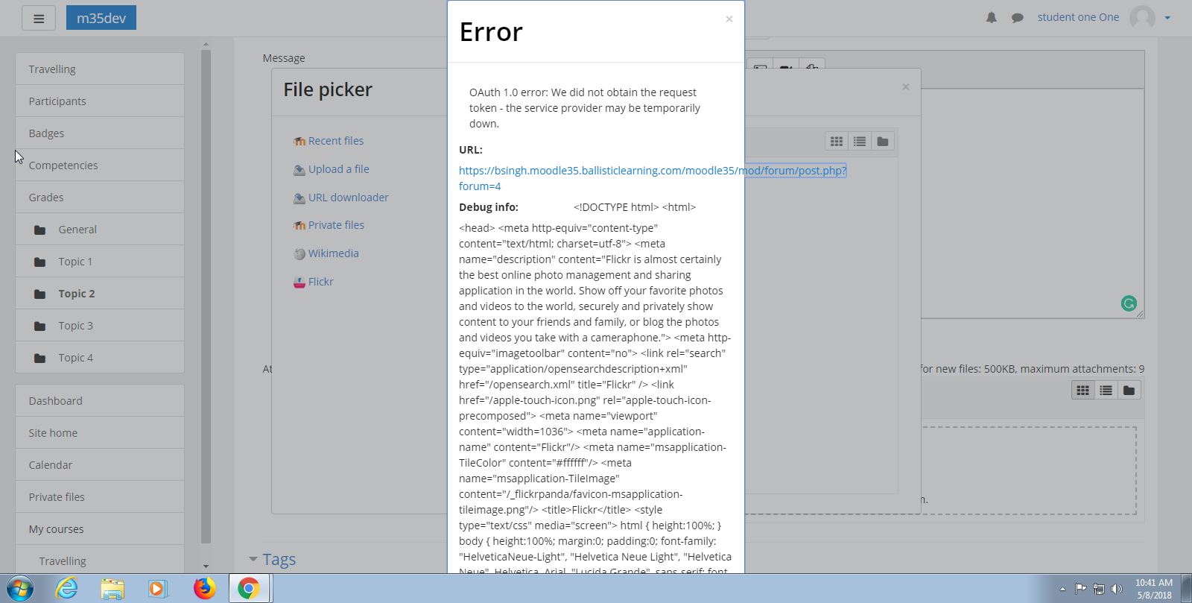Go to Topic 3 section
This screenshot has width=1192, height=603.
(x=100, y=326)
